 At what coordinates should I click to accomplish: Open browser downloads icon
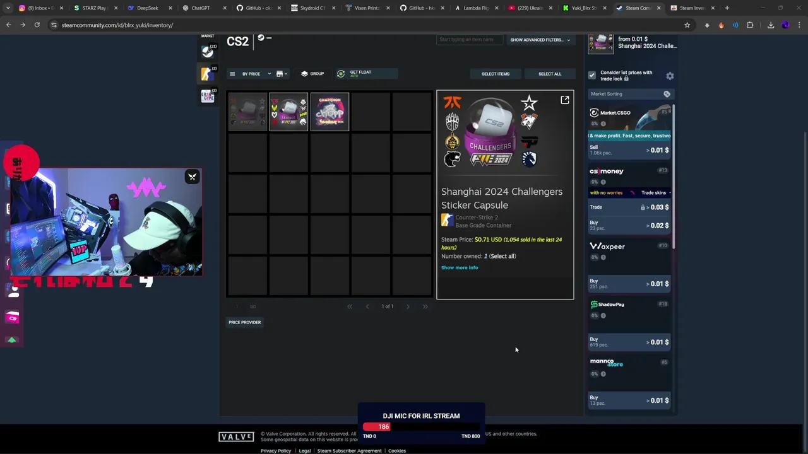click(x=771, y=25)
